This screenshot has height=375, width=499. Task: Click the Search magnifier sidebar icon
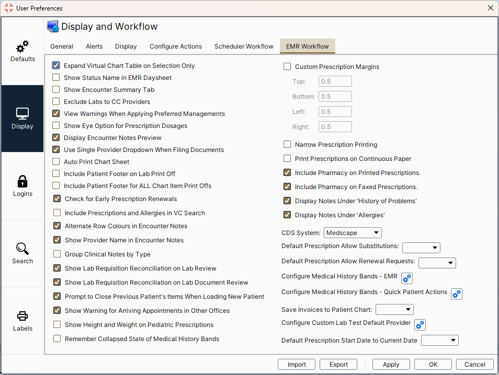pyautogui.click(x=22, y=249)
